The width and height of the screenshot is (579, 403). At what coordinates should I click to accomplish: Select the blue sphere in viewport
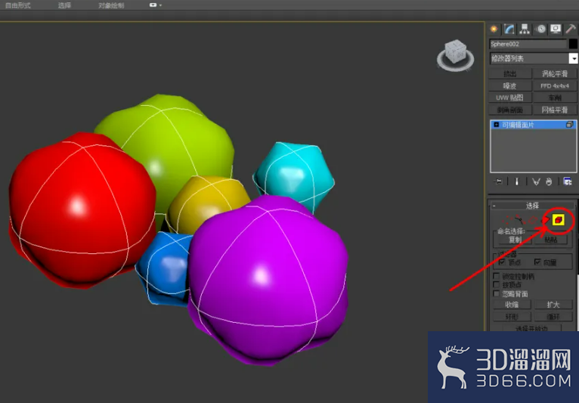click(x=164, y=270)
